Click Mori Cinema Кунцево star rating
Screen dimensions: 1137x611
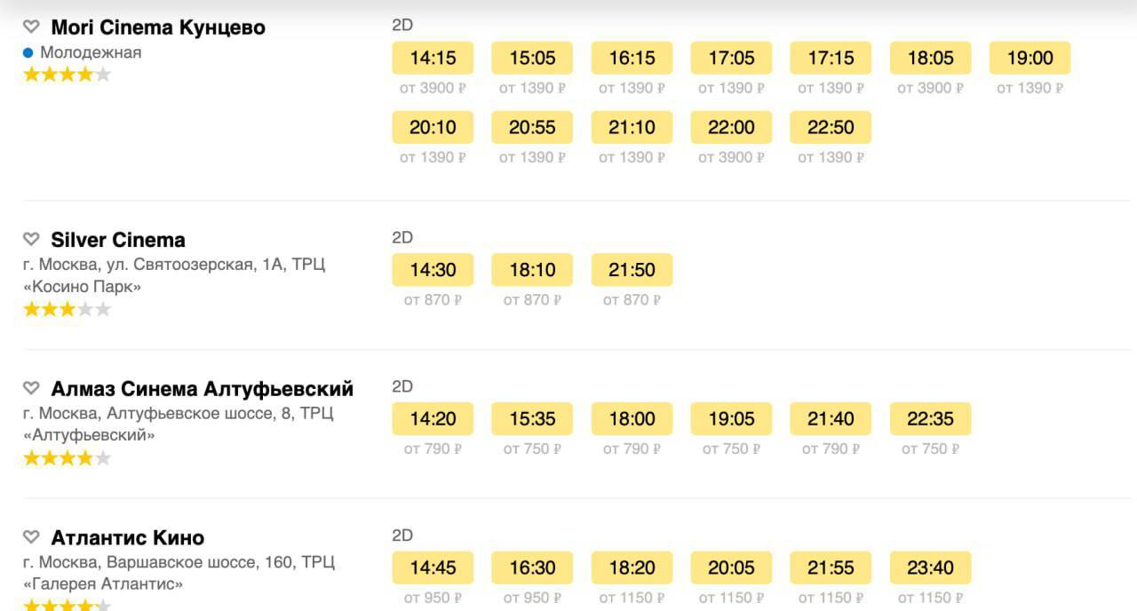point(67,75)
